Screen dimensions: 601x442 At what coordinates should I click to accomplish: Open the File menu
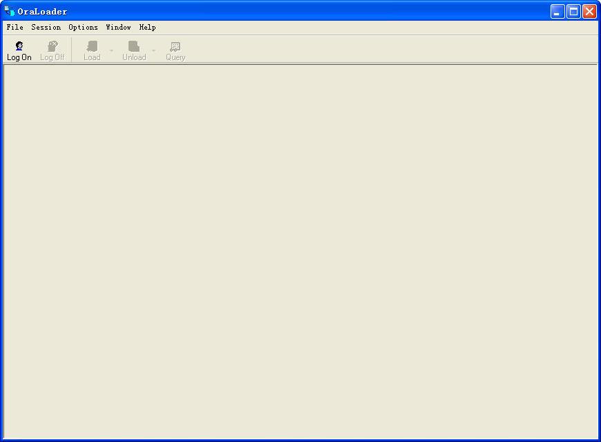pyautogui.click(x=15, y=27)
